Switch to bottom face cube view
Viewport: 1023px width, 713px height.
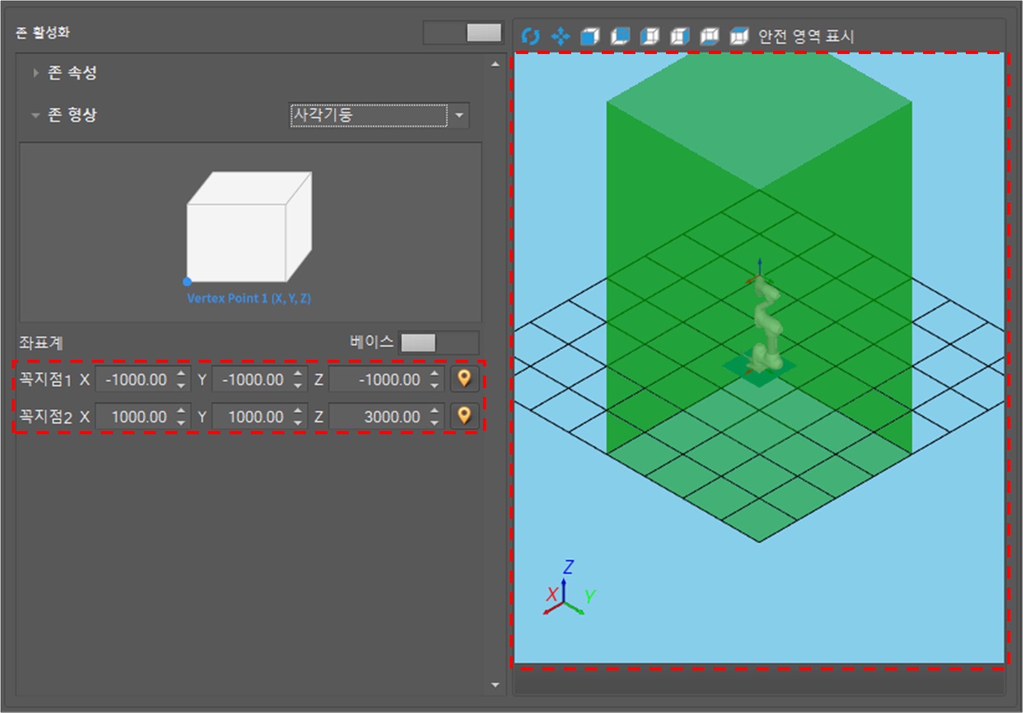click(x=709, y=36)
